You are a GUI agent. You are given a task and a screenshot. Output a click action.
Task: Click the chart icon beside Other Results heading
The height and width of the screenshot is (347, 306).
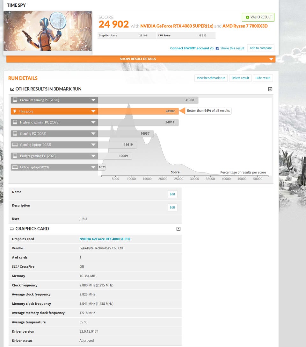pyautogui.click(x=12, y=89)
